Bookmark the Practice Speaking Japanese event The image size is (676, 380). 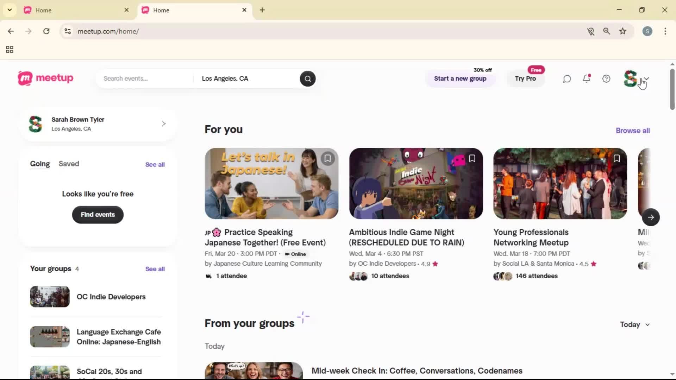point(328,158)
